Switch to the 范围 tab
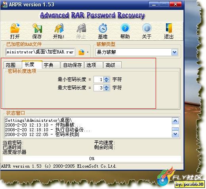This screenshot has width=206, height=189. (x=13, y=65)
